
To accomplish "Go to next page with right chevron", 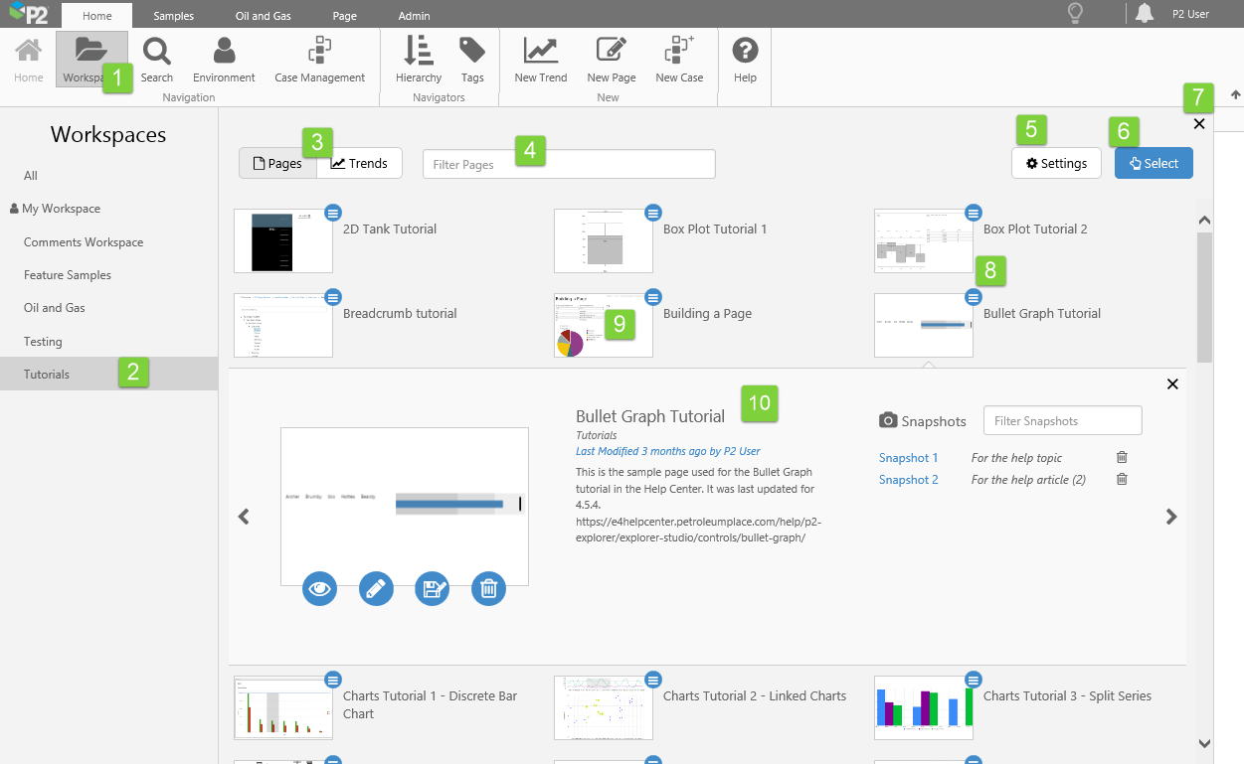I will pos(1171,517).
